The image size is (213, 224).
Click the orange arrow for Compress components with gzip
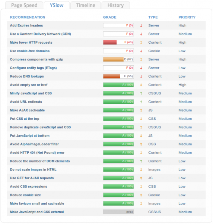click(x=141, y=59)
